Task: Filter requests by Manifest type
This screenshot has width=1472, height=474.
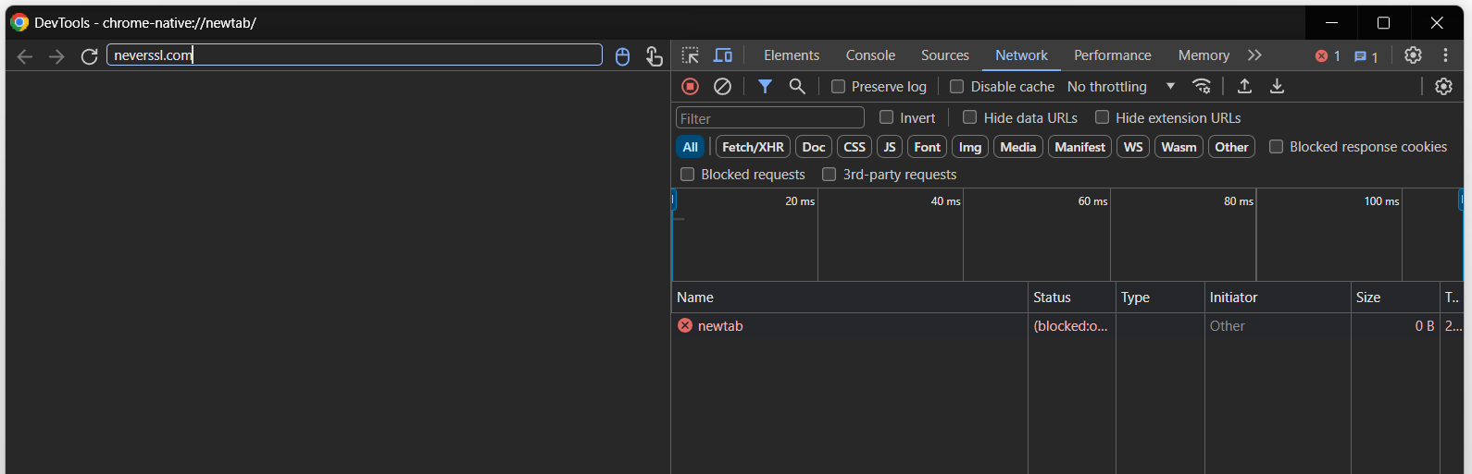Action: tap(1079, 147)
